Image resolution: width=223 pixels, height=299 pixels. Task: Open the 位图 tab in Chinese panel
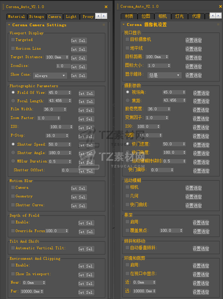pos(146,16)
